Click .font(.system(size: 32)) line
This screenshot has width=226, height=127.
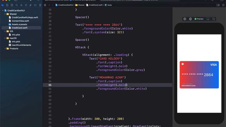103,32
